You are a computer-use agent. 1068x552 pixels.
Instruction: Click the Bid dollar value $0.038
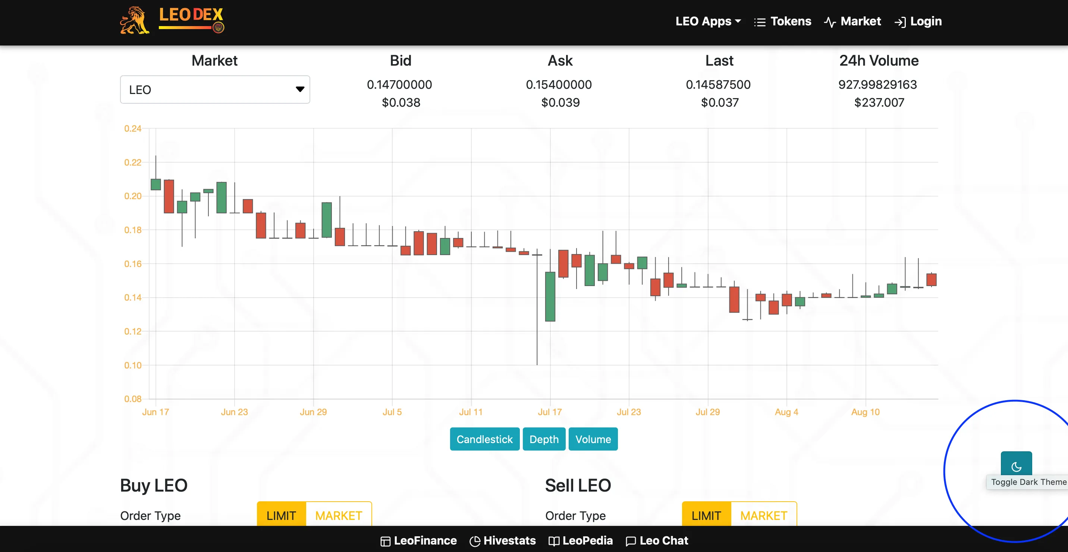pos(401,103)
